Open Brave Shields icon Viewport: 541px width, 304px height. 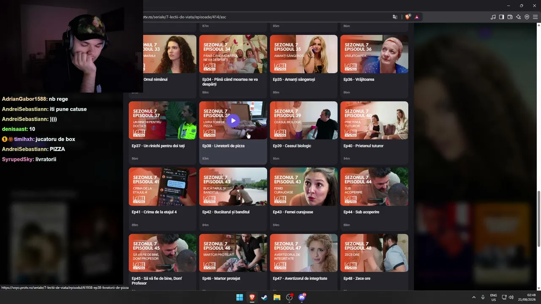pos(407,17)
